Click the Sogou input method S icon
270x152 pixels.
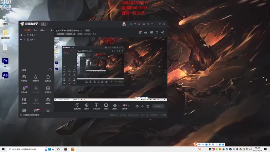tap(195, 144)
